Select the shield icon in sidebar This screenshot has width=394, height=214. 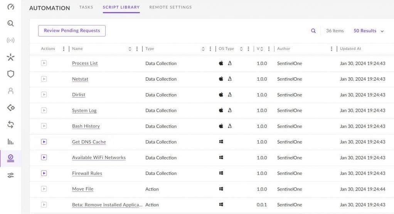[x=10, y=74]
